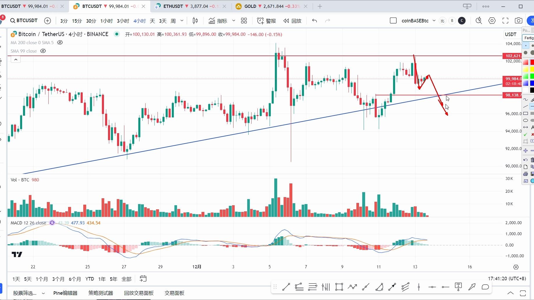Select the 1天 date range
534x300 pixels.
pos(16,279)
